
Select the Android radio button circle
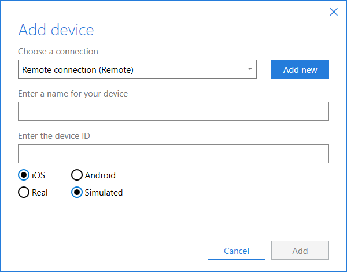[76, 175]
